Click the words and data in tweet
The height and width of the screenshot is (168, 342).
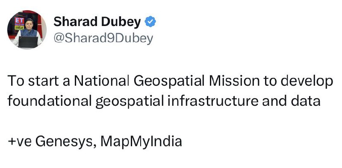pos(291,101)
